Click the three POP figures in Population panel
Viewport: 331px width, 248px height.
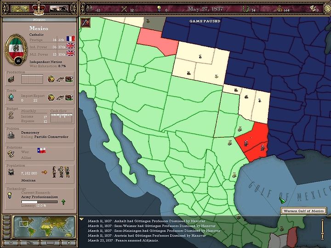[x=61, y=172]
